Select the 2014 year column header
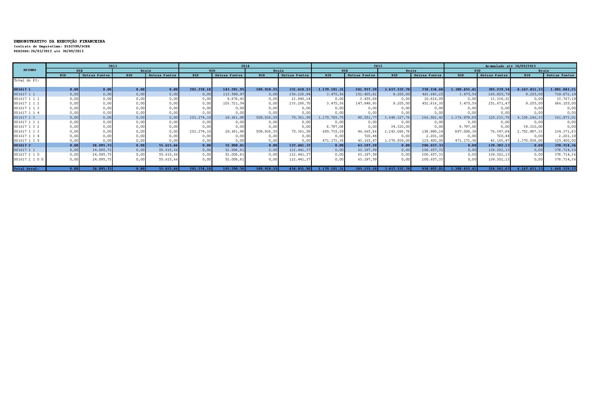This screenshot has width=592, height=419. coord(245,66)
